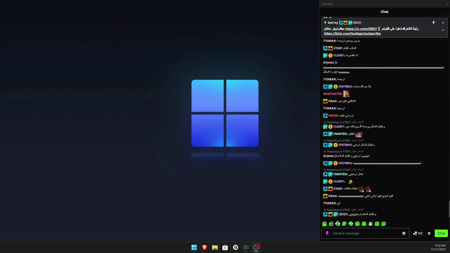Open the Windows Start menu

[x=194, y=247]
